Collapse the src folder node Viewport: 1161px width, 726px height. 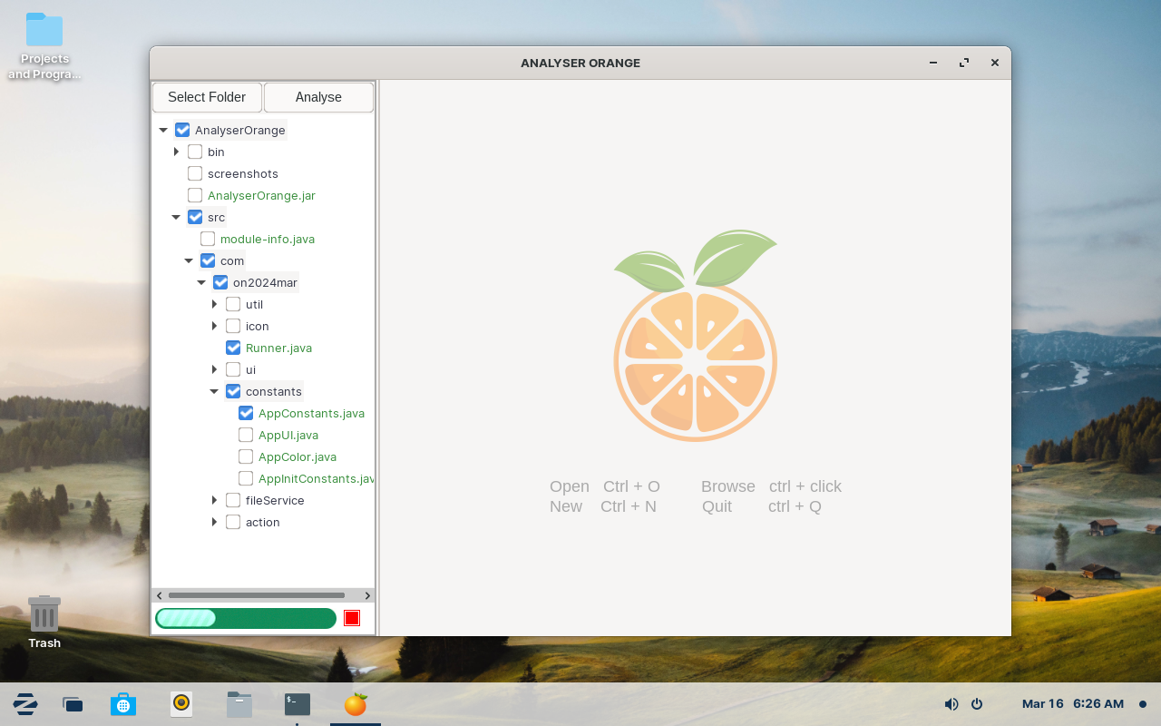[x=176, y=217]
